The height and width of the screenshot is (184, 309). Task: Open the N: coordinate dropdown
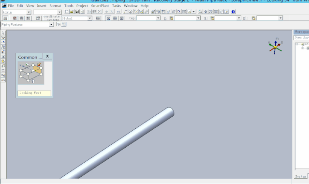[239, 18]
